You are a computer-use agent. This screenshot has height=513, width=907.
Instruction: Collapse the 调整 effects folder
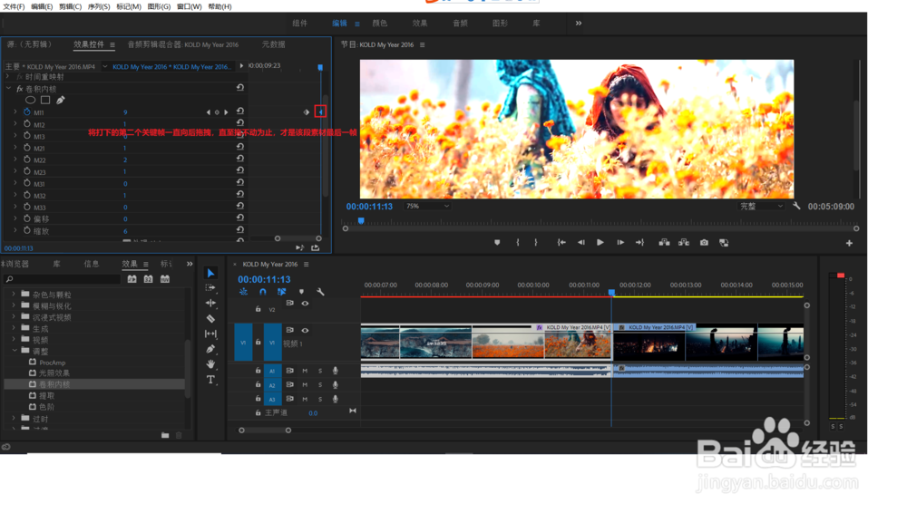coord(15,351)
